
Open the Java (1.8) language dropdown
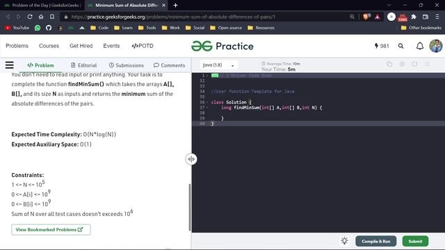point(218,65)
